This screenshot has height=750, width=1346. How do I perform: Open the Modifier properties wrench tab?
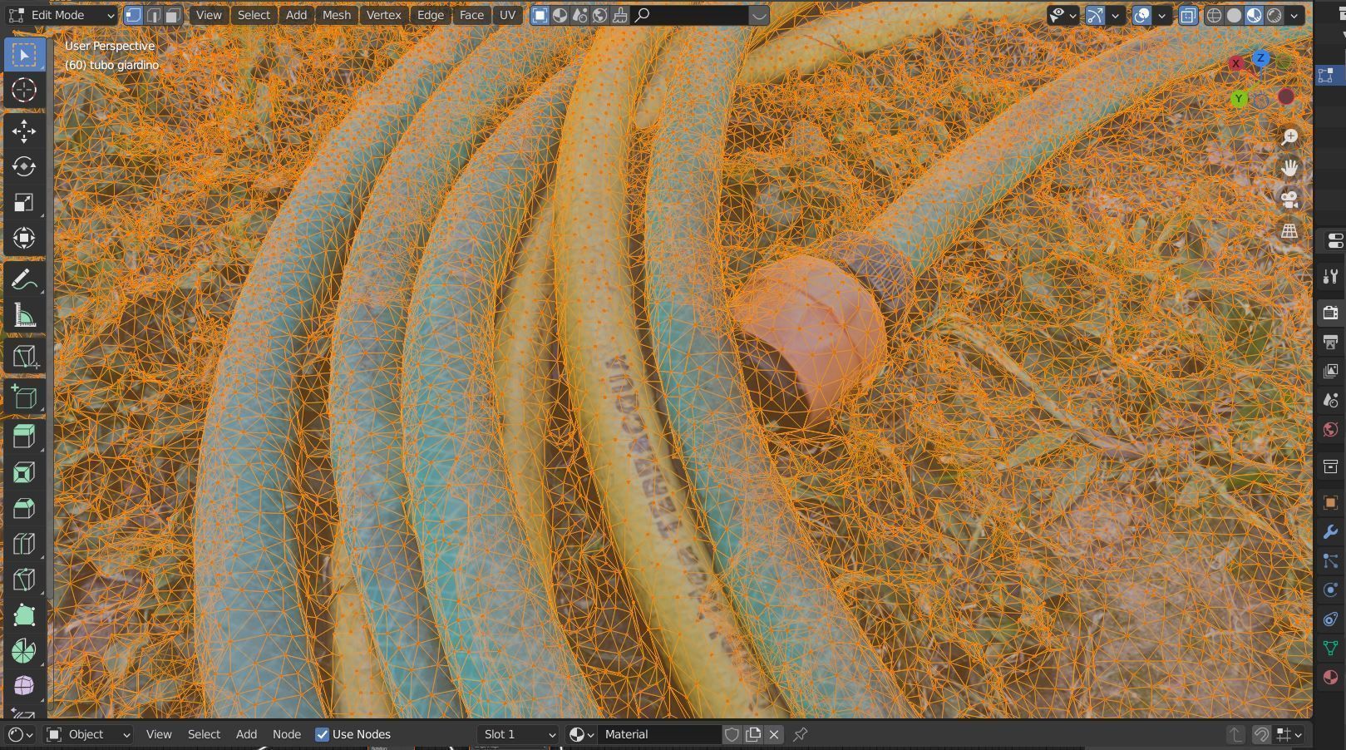tap(1330, 532)
